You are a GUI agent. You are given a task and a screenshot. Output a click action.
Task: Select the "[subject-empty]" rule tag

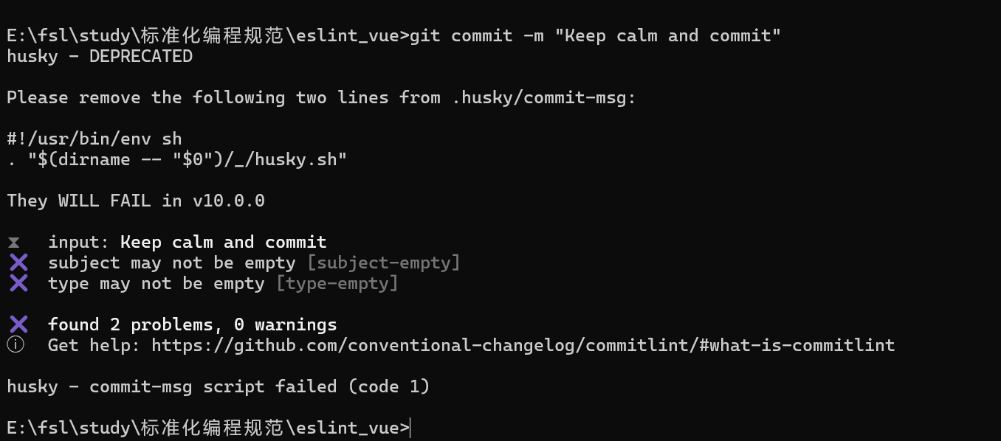[383, 263]
